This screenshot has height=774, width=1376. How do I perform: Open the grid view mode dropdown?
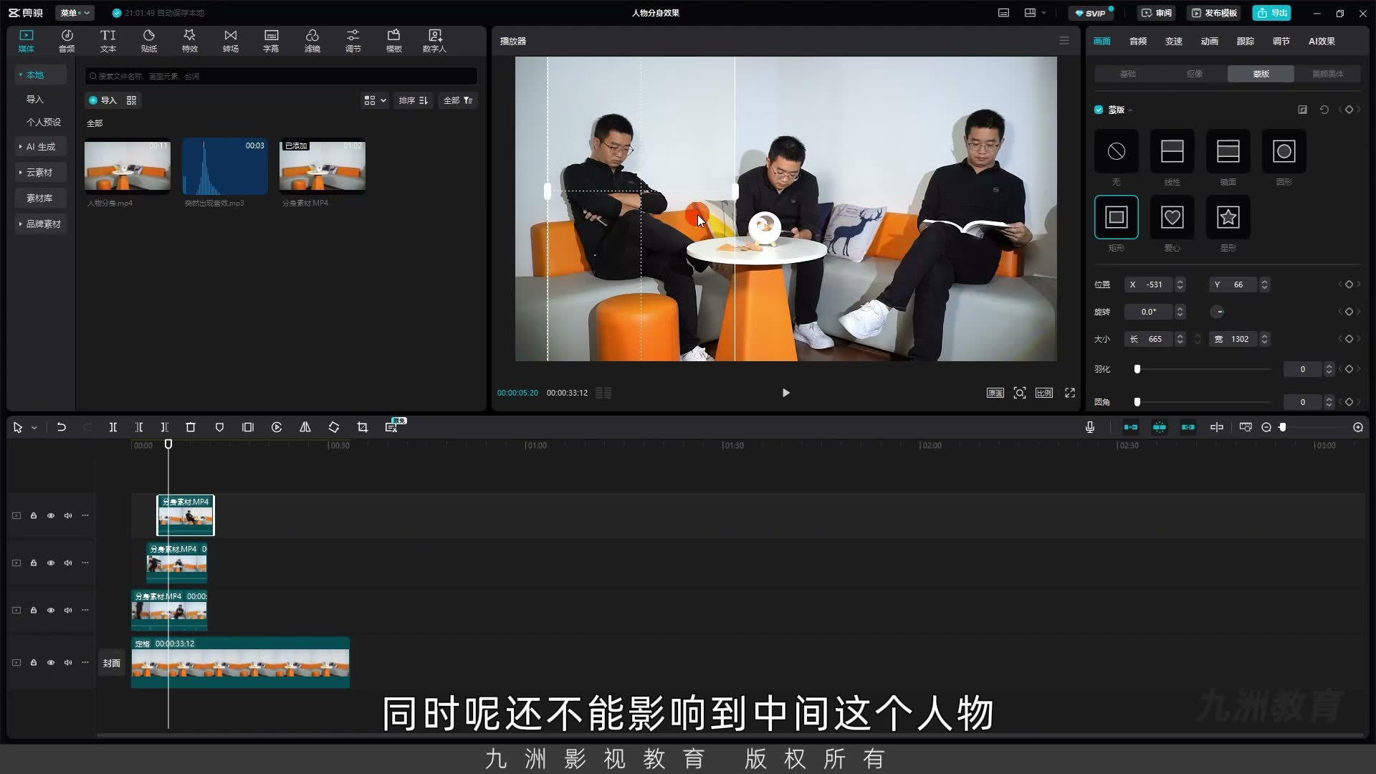[x=375, y=100]
